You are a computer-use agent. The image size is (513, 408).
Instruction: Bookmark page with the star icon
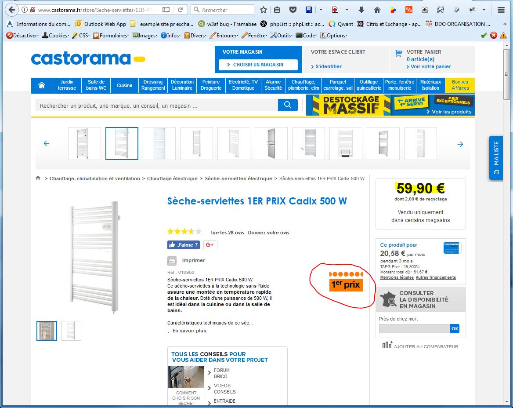click(264, 10)
